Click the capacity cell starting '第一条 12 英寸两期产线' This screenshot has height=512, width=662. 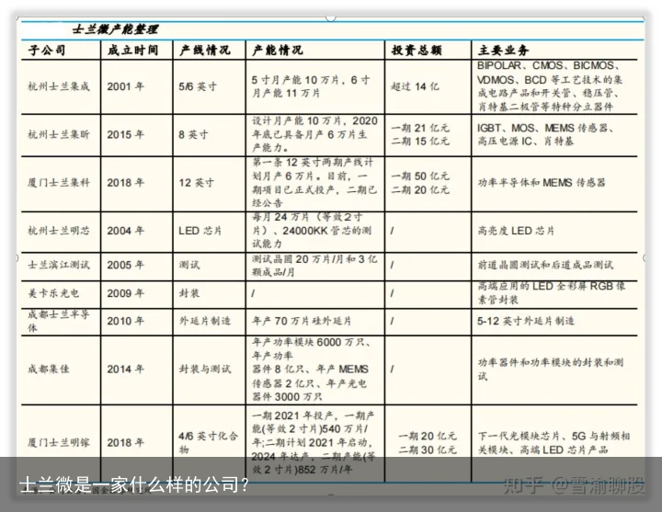click(314, 183)
